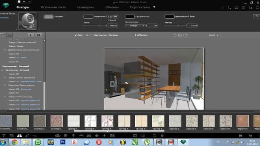
Task: Select the blue-gray linoleum thumbnail at far left
Action: tap(6, 121)
